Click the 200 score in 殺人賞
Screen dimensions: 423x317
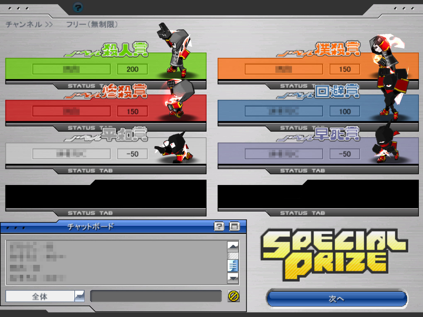(132, 69)
